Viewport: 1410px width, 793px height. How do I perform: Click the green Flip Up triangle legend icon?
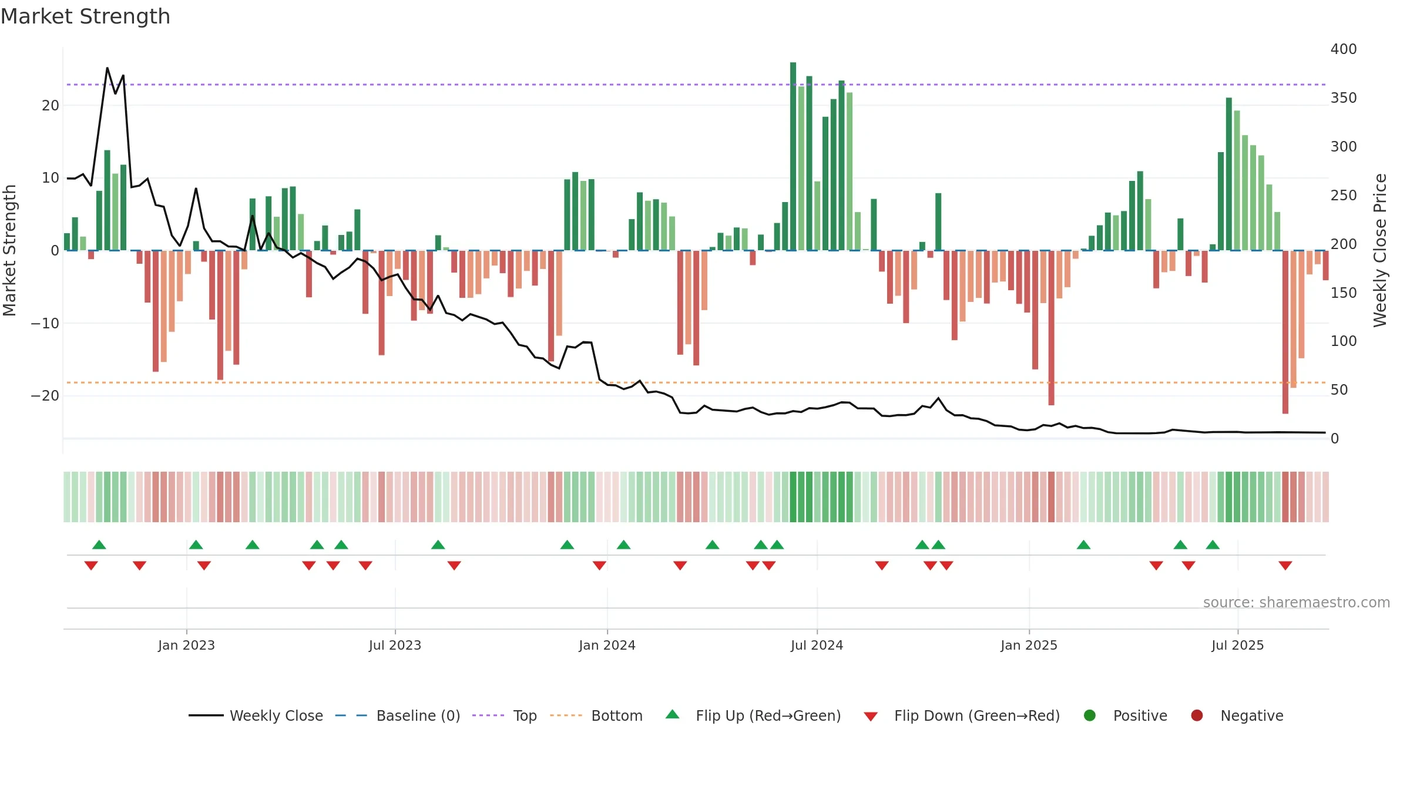coord(672,714)
